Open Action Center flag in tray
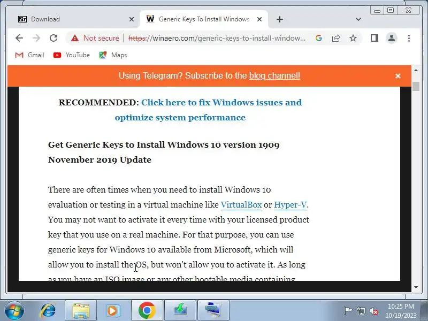Screen dimensions: 428x321 tap(347, 311)
